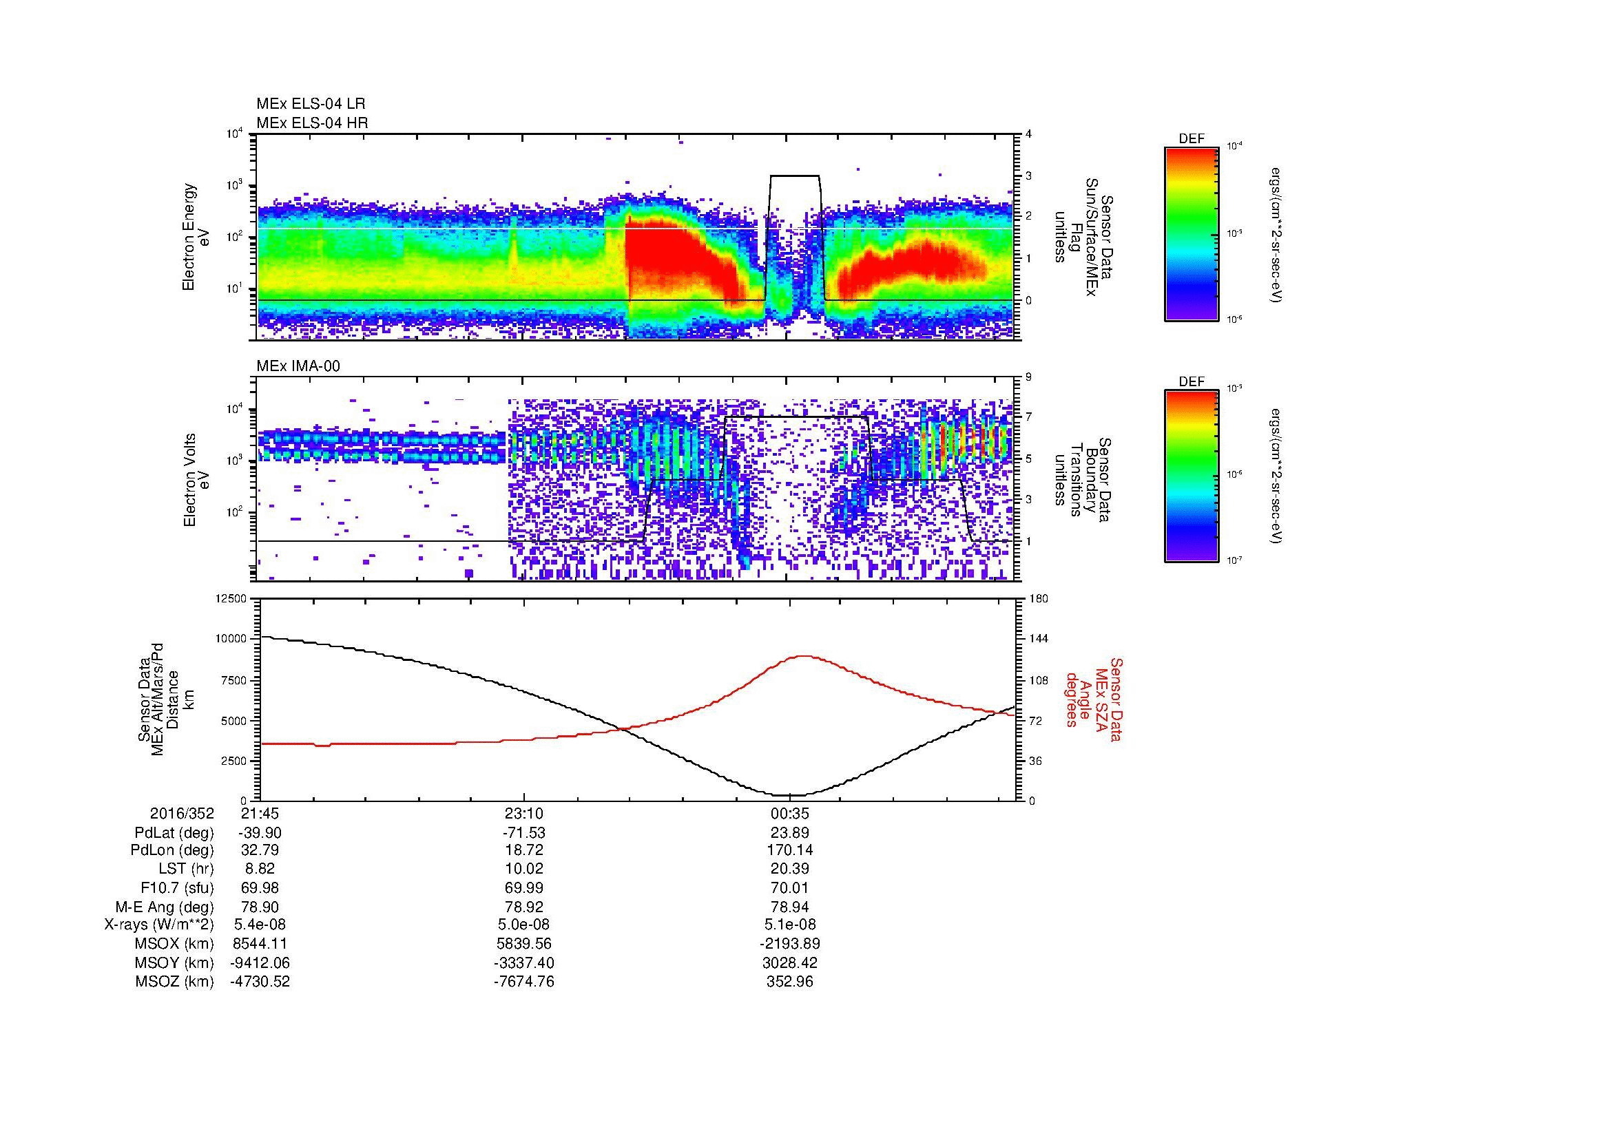
Task: Click the 'F10.7 (sfu)' row label
Action: pyautogui.click(x=177, y=887)
